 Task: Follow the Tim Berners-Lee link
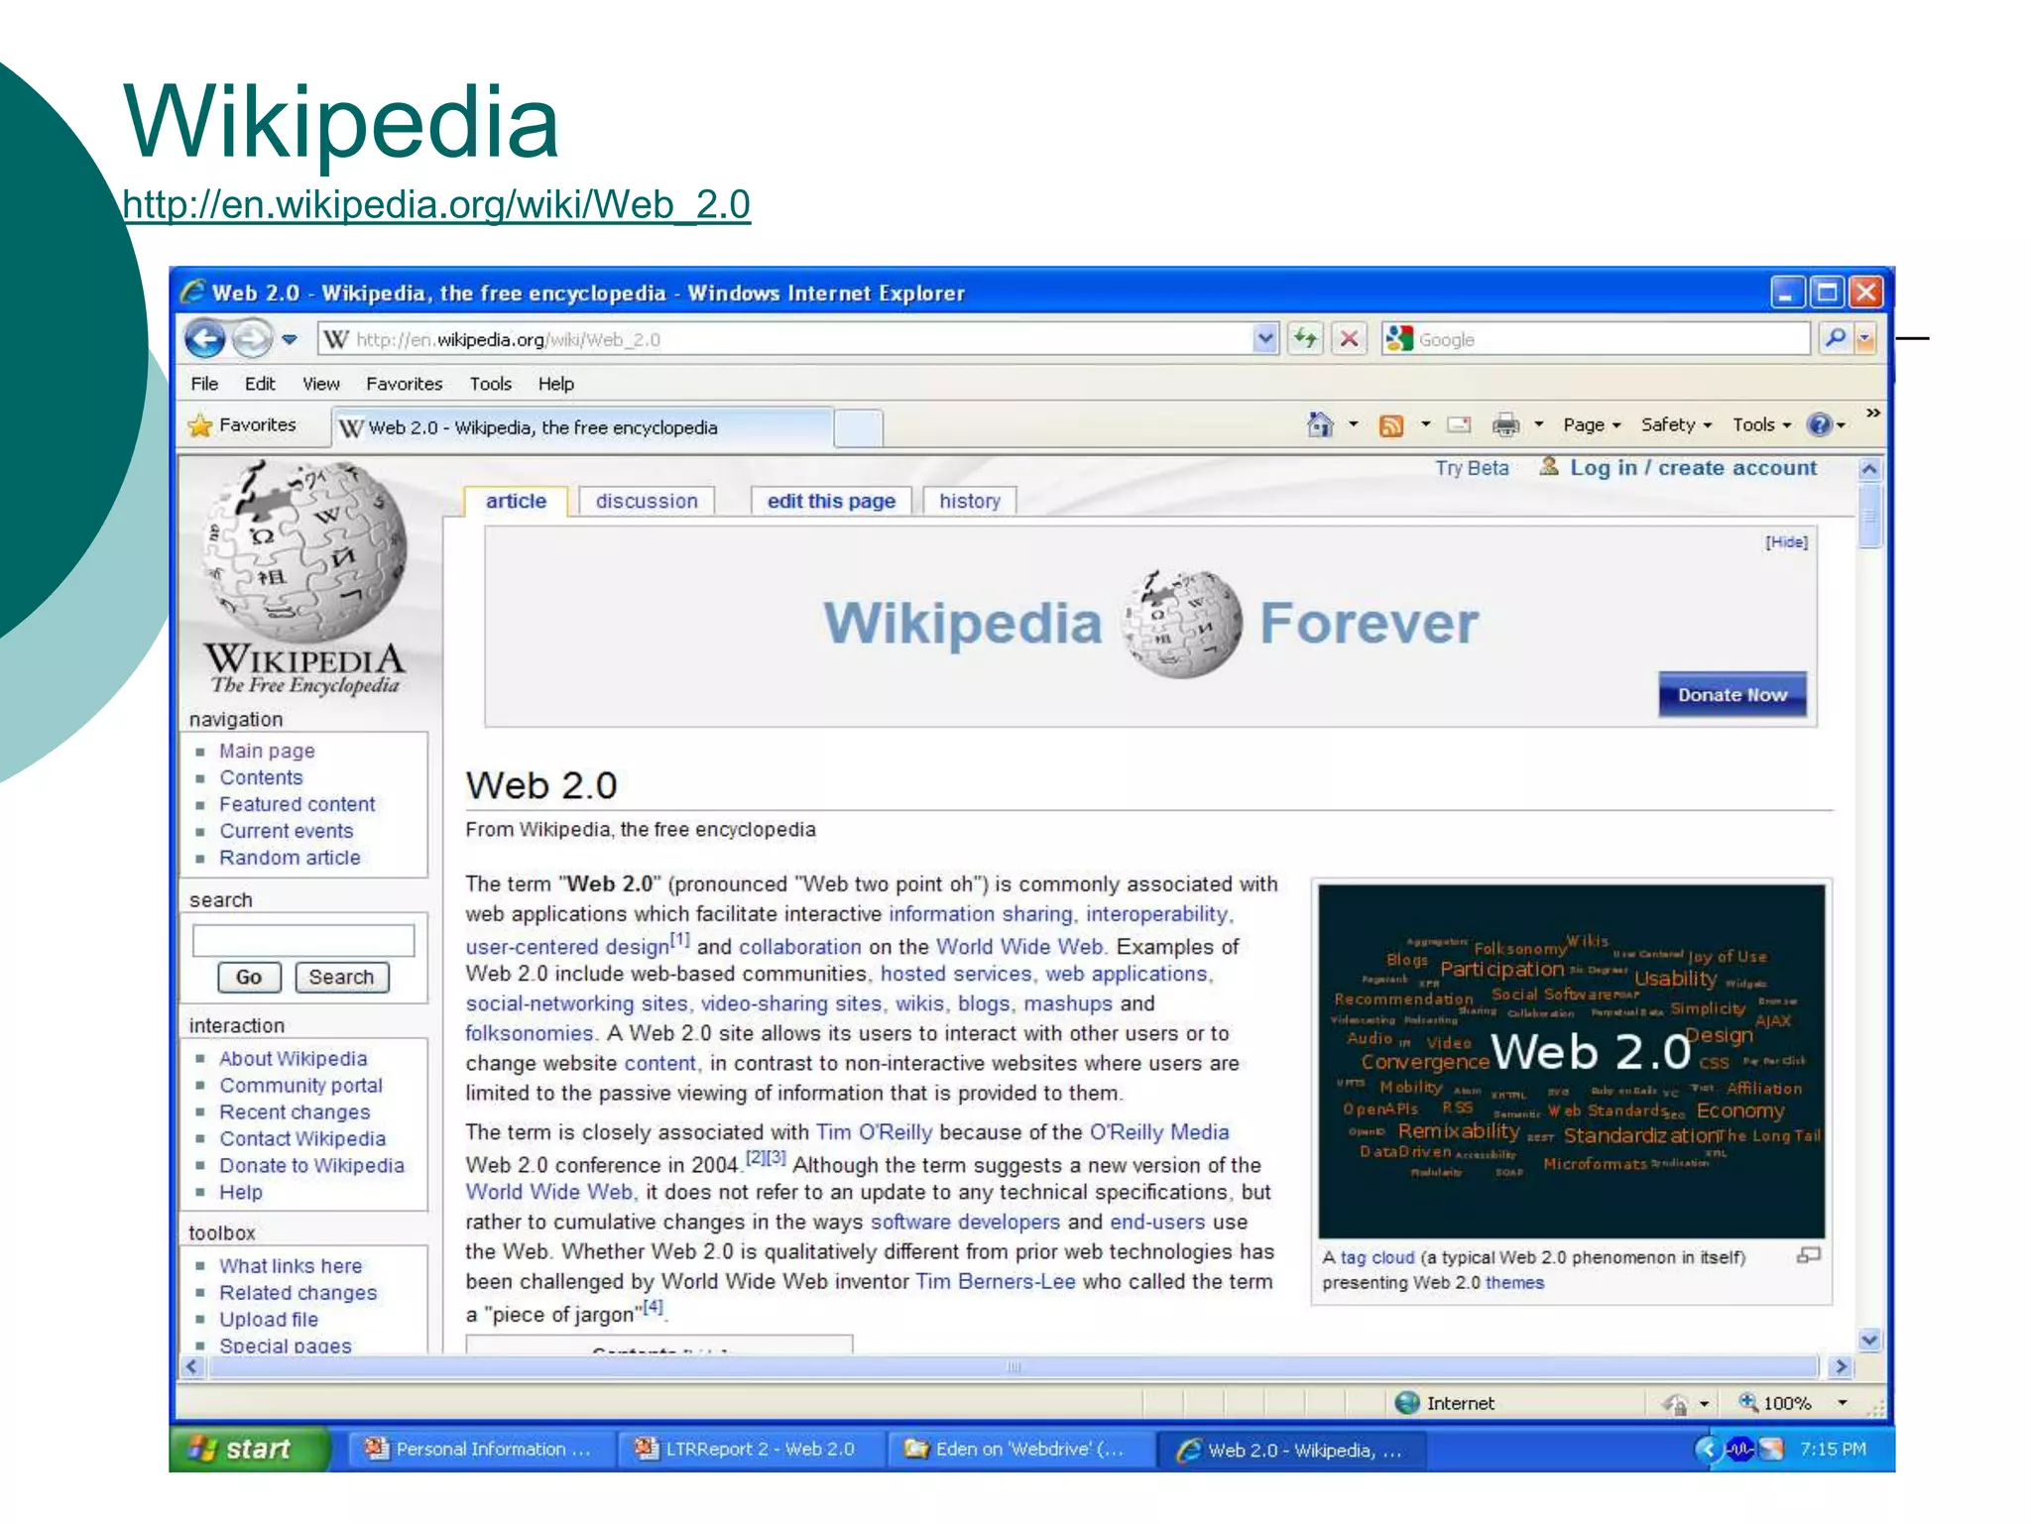click(995, 1282)
